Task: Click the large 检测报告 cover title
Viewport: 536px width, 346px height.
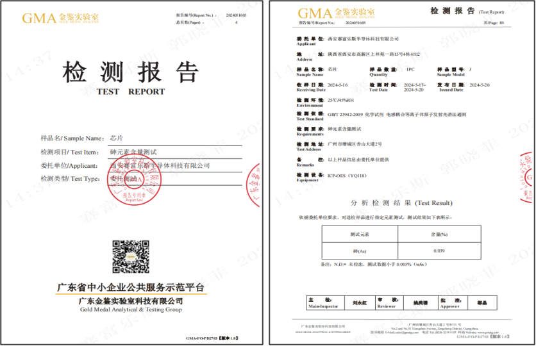Action: coord(130,72)
